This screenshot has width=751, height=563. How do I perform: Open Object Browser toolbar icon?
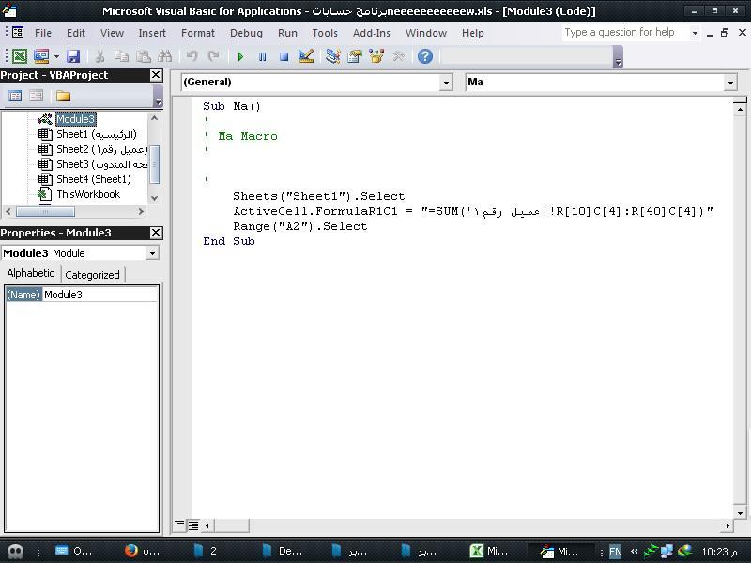click(376, 56)
